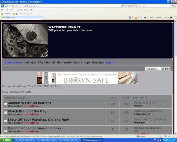Click the forum Search text field

pyautogui.click(x=153, y=69)
